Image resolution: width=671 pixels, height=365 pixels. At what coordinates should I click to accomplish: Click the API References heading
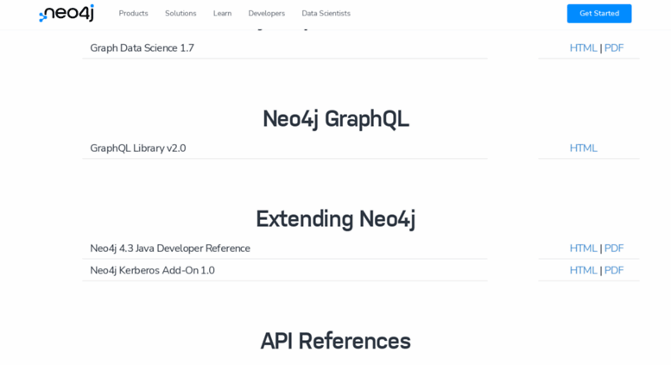tap(336, 341)
